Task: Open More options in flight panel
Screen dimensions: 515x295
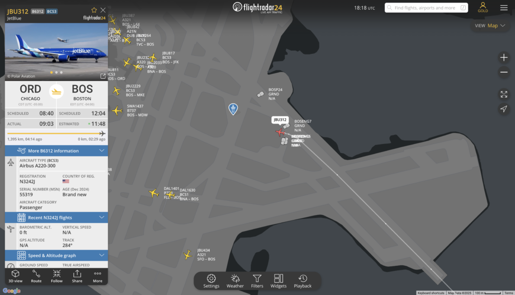Action: [98, 276]
